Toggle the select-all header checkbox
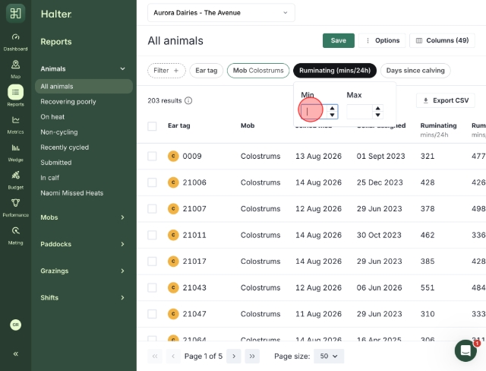The width and height of the screenshot is (486, 371). (152, 126)
